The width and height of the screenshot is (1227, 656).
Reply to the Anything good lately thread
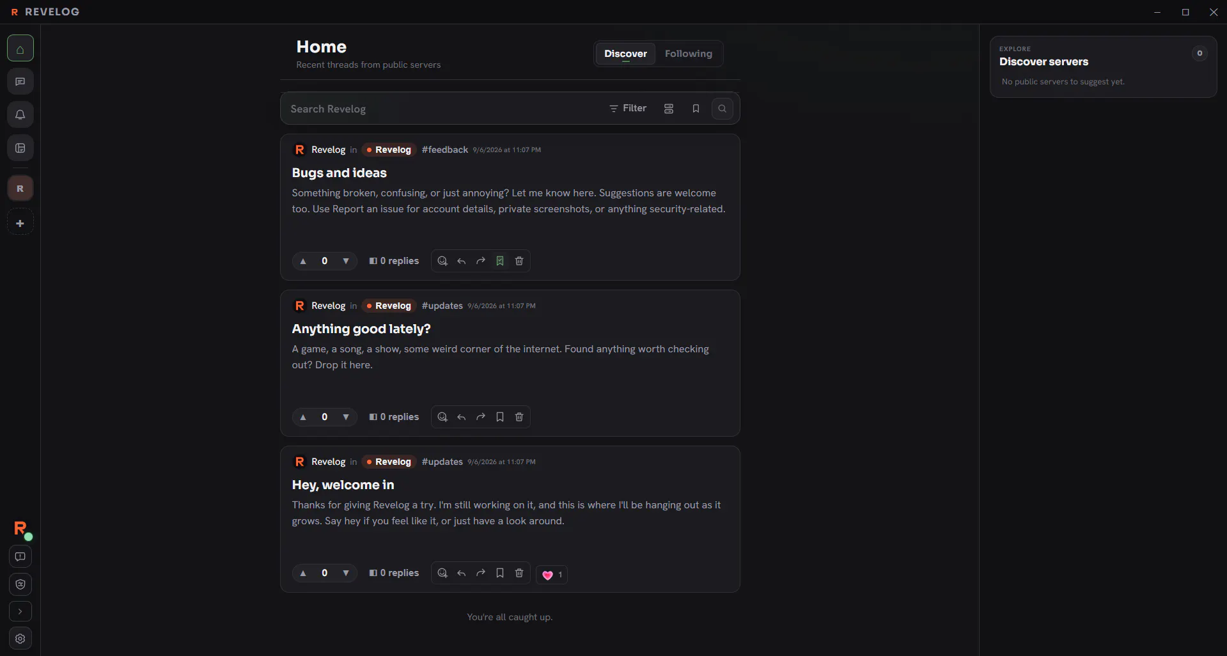(462, 417)
